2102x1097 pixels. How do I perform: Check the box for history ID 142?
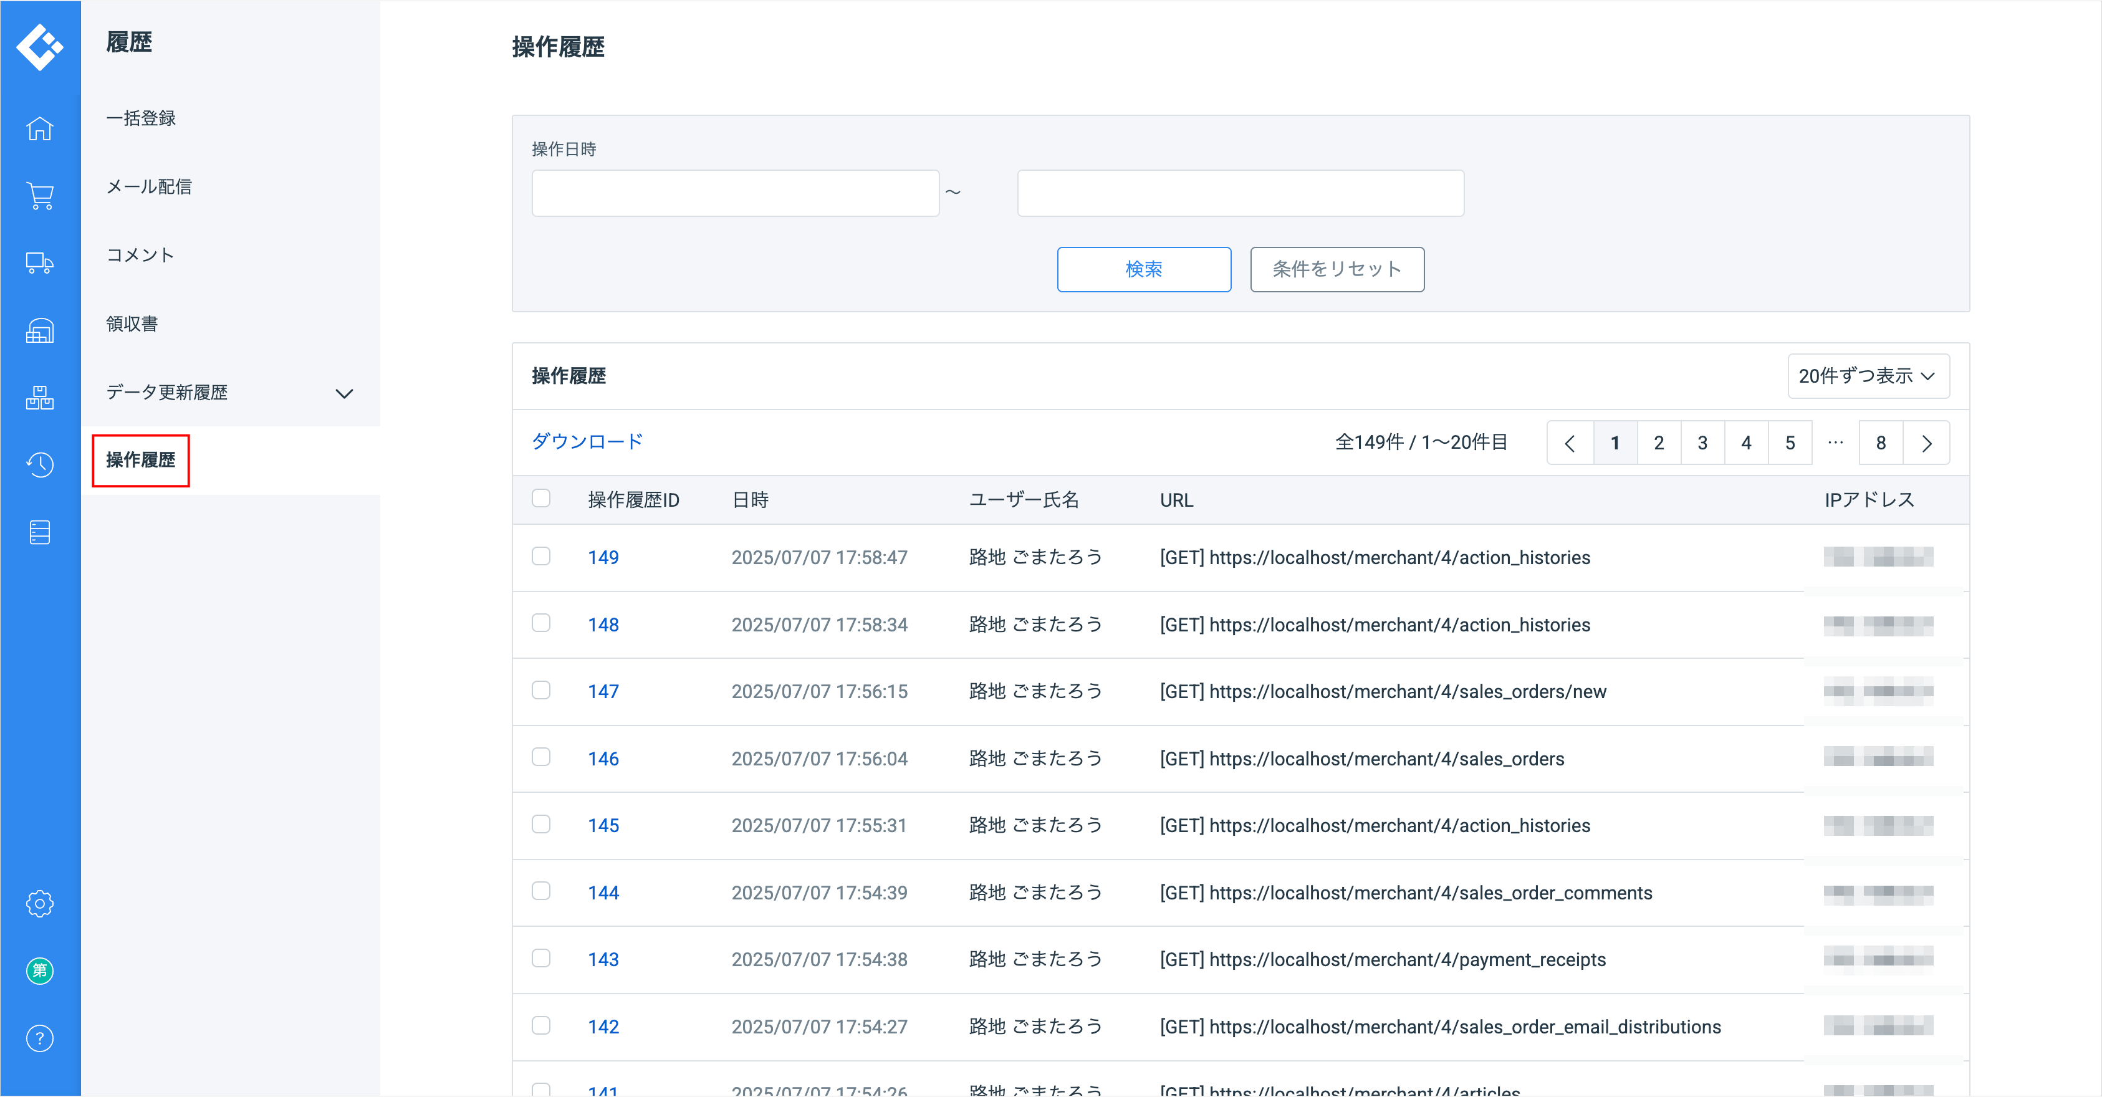pos(541,1025)
